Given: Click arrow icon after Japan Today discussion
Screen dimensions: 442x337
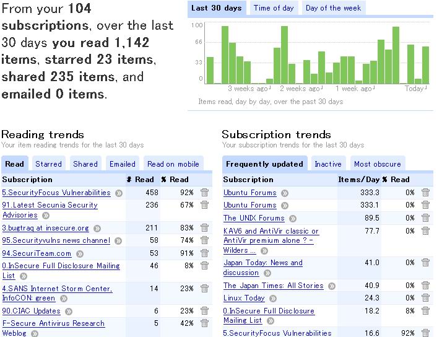Looking at the screenshot, I should click(267, 273).
